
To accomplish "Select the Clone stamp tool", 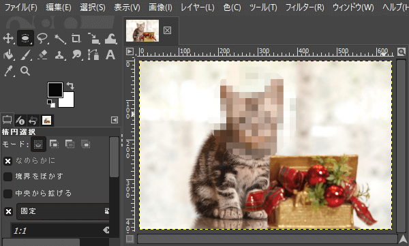I will coord(60,55).
